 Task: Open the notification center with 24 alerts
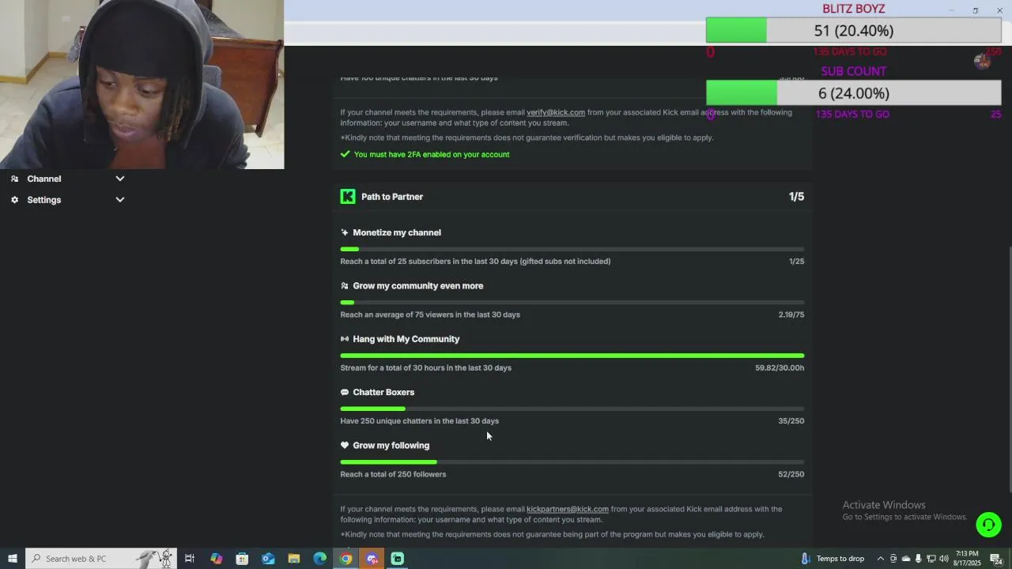coord(996,559)
